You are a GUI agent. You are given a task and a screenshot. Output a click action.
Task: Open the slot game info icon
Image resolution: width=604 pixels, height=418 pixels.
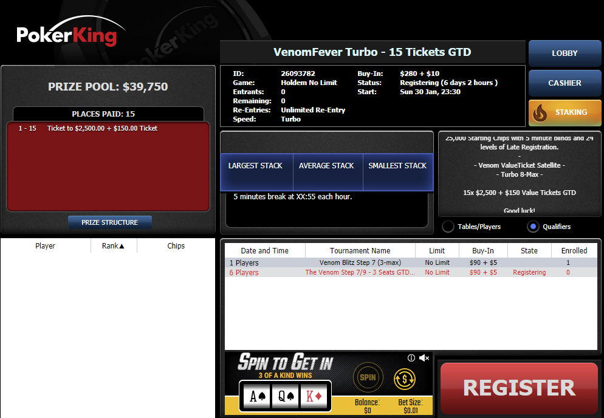(411, 358)
